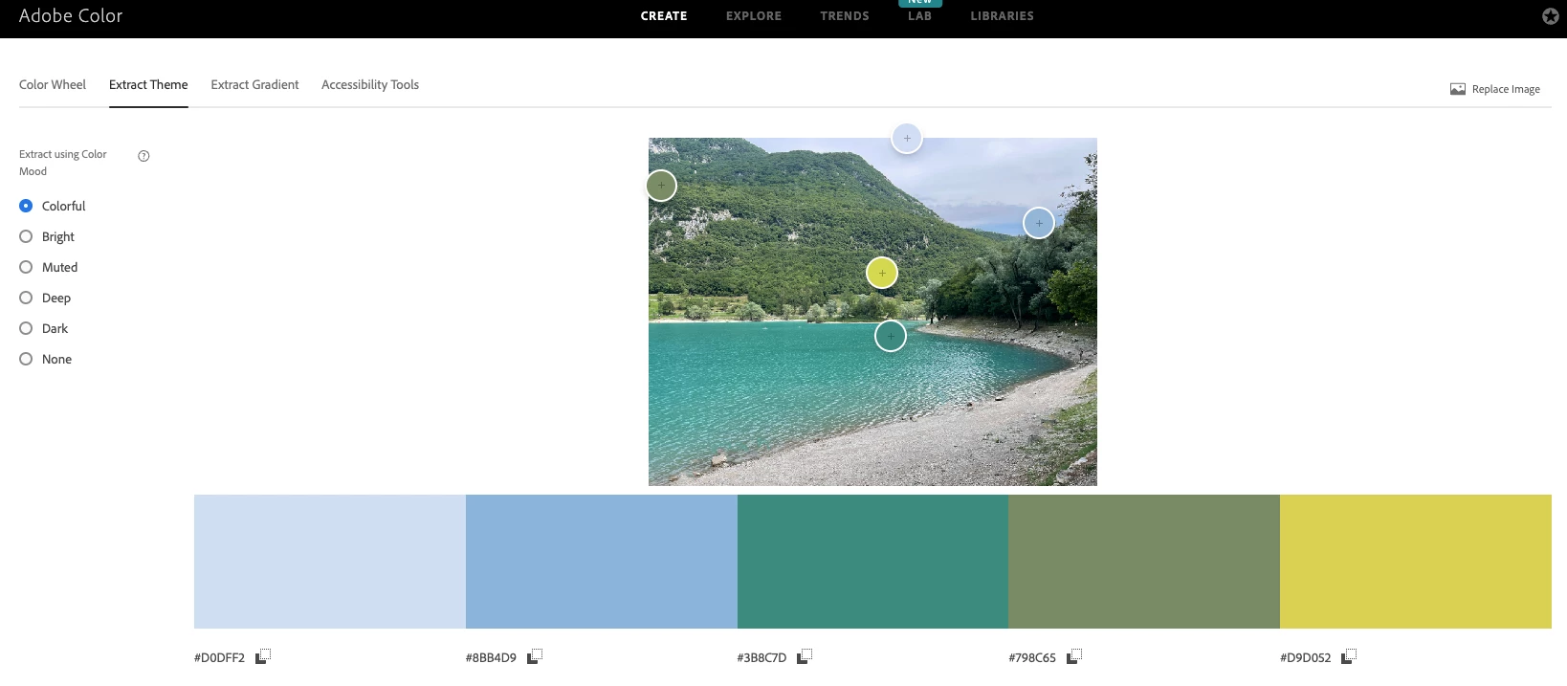
Task: Copy the #798C65 hex code icon
Action: click(1074, 656)
